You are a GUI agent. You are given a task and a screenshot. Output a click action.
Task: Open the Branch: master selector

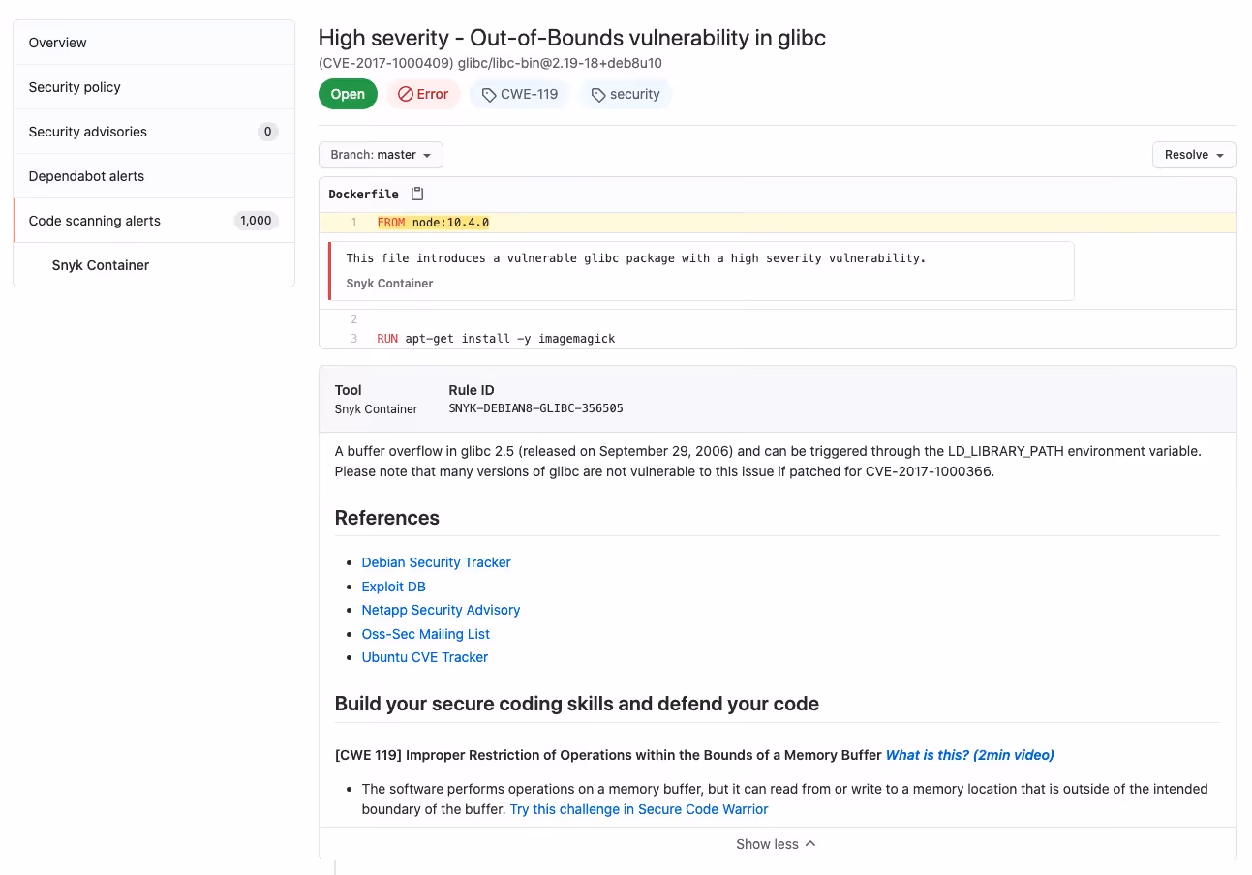click(381, 155)
